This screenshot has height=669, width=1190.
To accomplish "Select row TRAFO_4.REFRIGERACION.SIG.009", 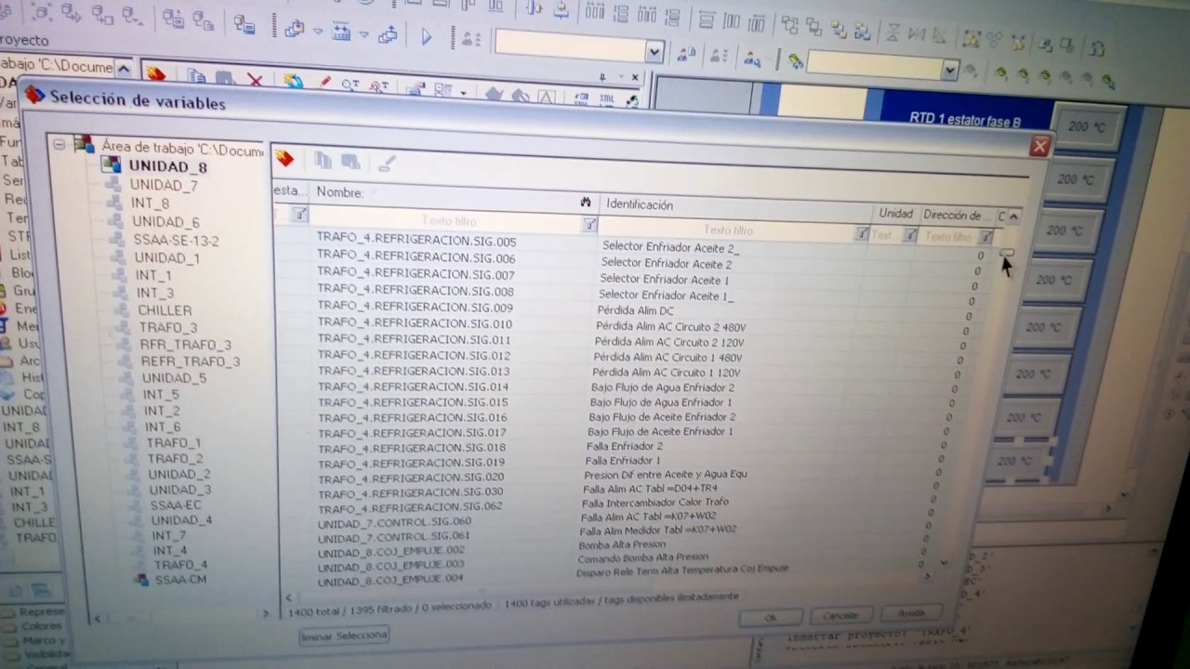I will 415,307.
